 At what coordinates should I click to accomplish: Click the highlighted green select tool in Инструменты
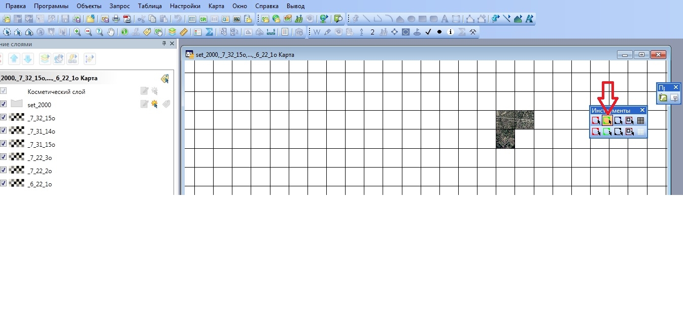pyautogui.click(x=607, y=120)
